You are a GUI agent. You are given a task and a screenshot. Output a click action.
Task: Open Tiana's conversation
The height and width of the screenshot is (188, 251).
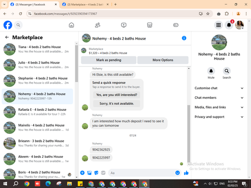click(38, 49)
